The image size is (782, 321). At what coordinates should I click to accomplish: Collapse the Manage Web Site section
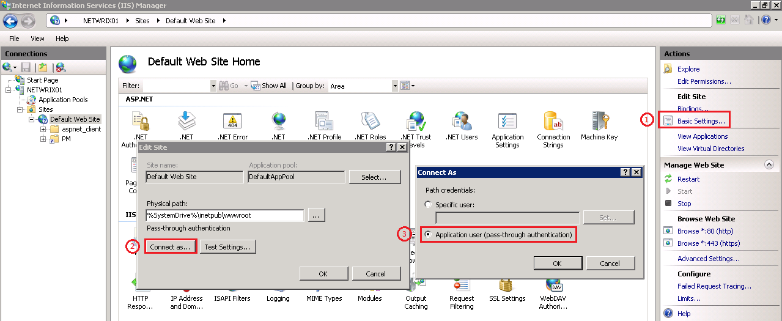[x=769, y=165]
